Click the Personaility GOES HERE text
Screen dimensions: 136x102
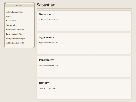point(48,65)
